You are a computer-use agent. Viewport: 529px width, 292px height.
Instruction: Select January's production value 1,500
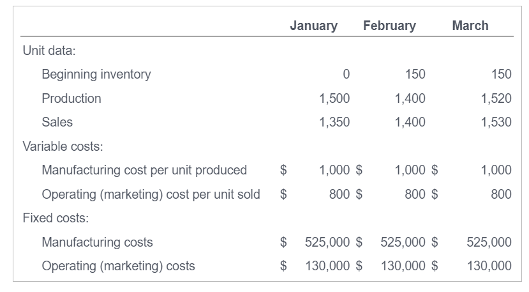[334, 98]
